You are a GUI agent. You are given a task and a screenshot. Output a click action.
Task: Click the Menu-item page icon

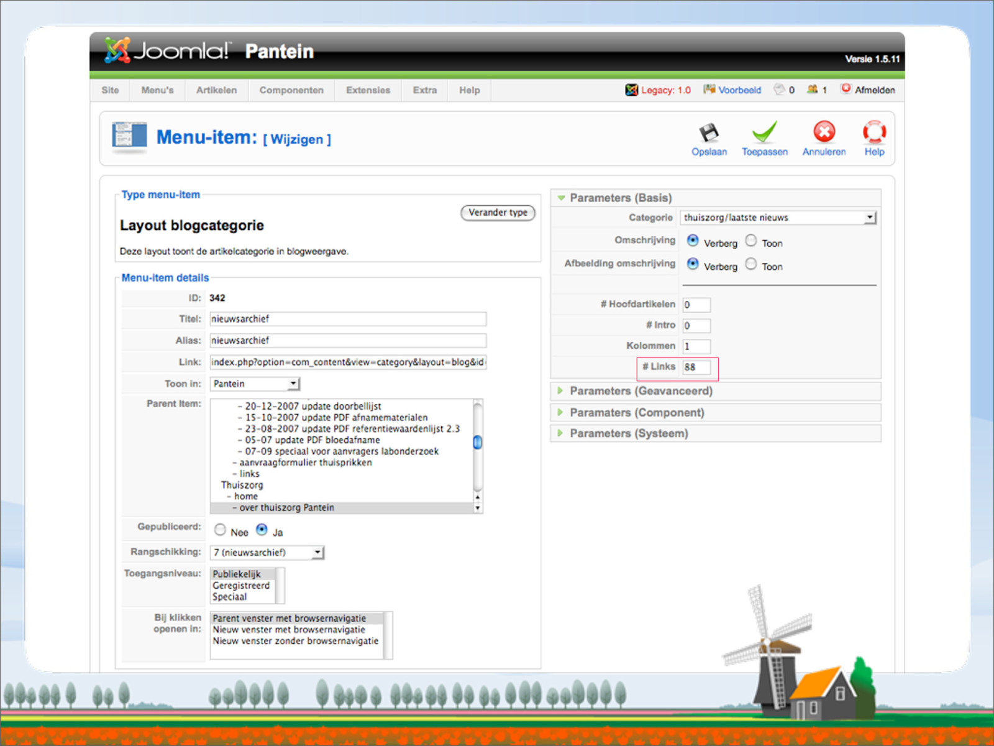point(129,137)
